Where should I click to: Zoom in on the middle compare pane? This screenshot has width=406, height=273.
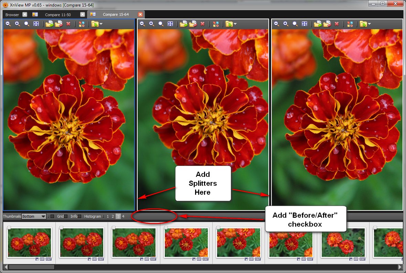coord(151,24)
